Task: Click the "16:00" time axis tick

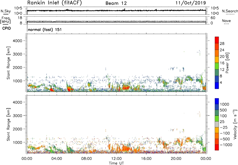Action: click(146, 159)
